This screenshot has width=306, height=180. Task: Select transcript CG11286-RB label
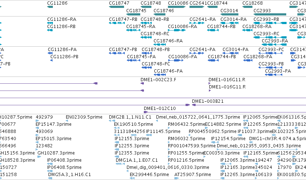tap(61, 26)
